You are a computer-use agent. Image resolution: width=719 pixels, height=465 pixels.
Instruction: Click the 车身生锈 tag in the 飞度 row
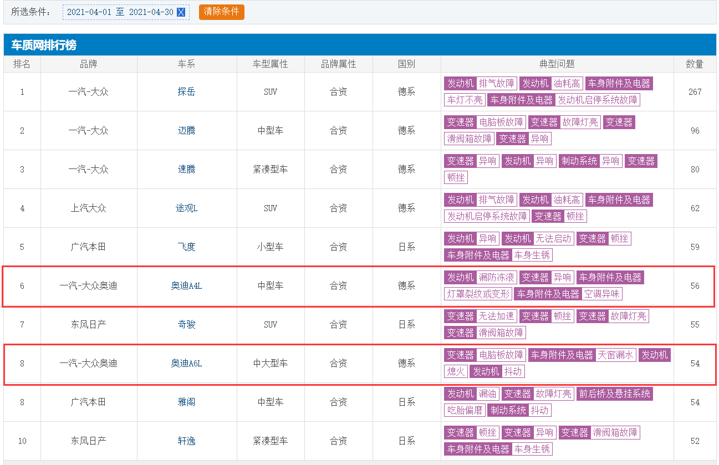tap(532, 256)
